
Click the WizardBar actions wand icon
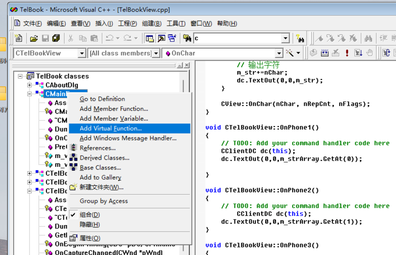290,53
